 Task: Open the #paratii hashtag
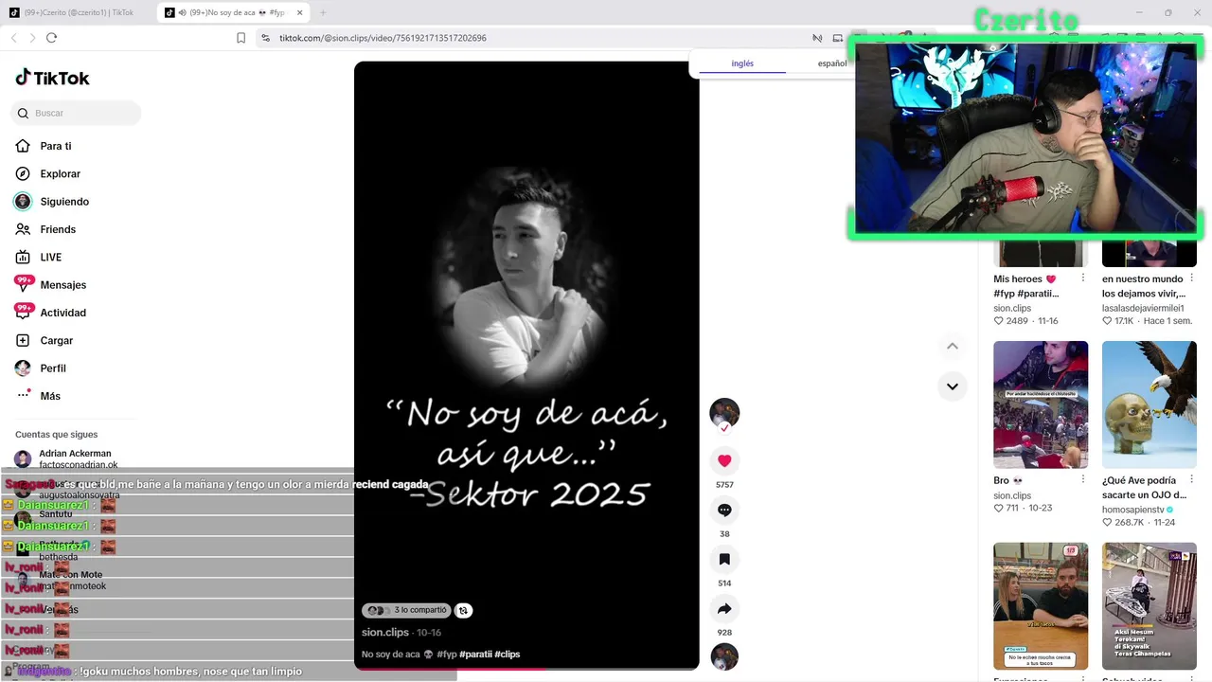click(x=475, y=655)
